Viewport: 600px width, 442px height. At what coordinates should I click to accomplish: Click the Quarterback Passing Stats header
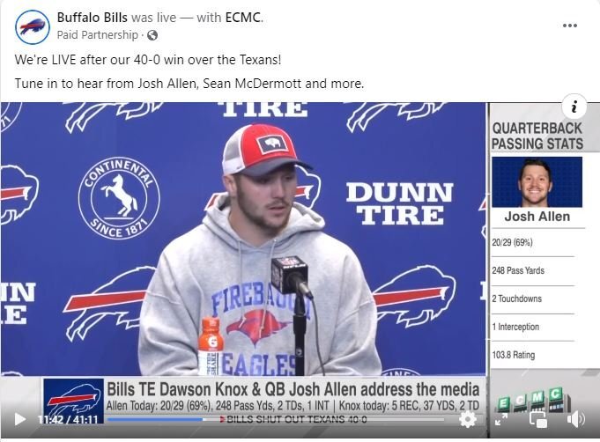537,136
